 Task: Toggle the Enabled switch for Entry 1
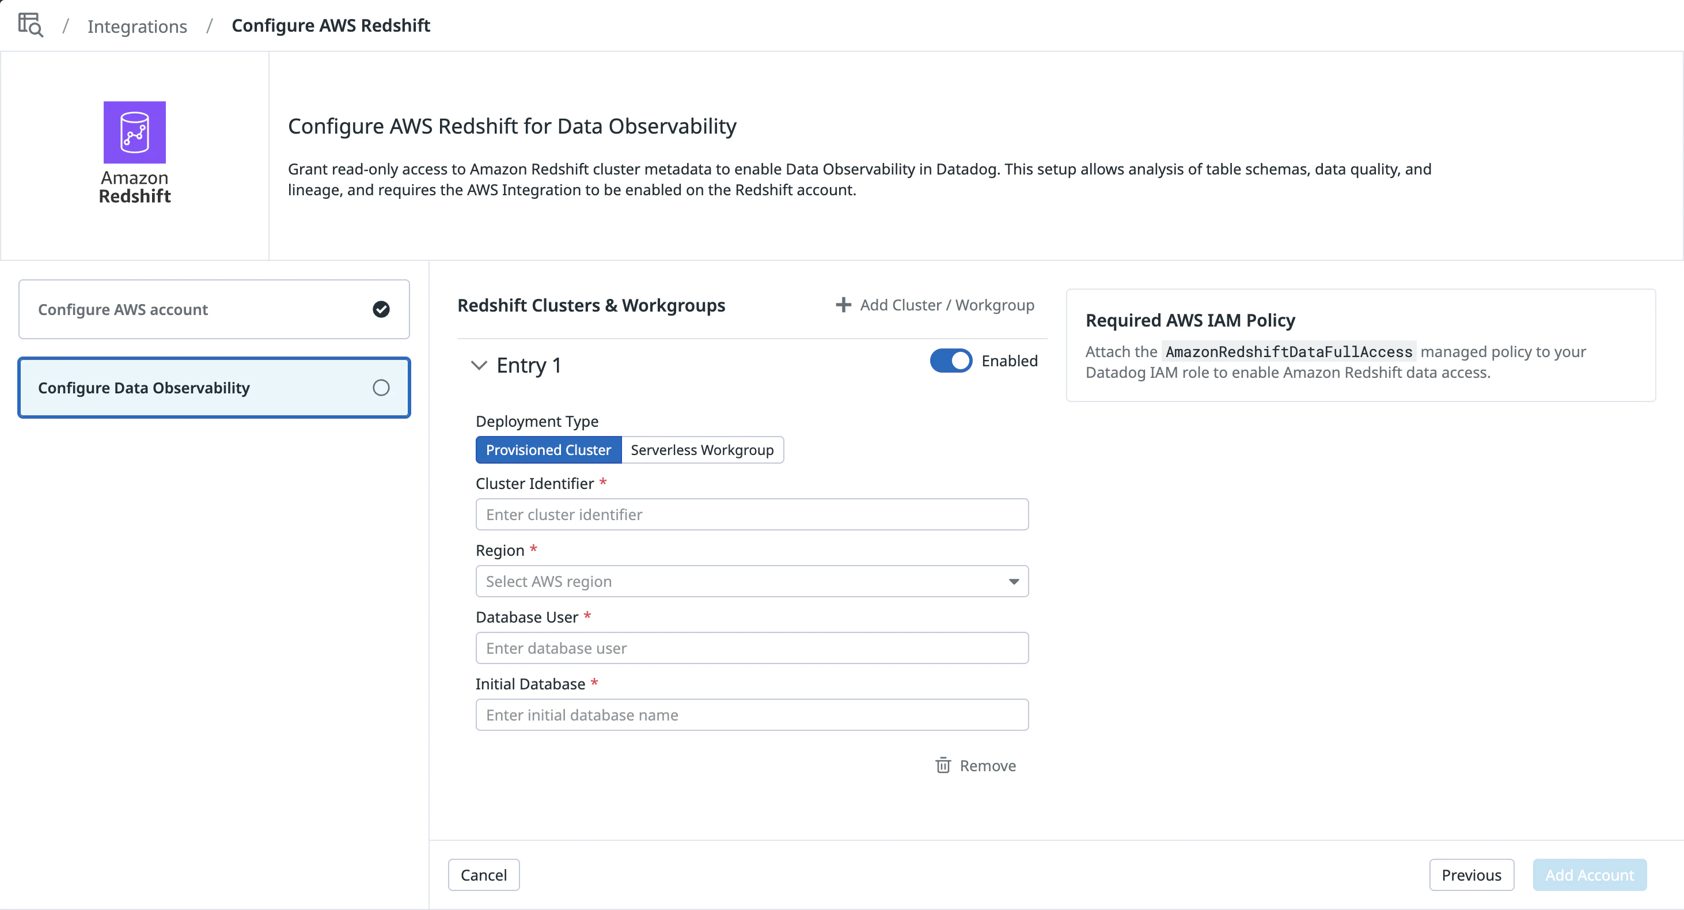coord(950,361)
